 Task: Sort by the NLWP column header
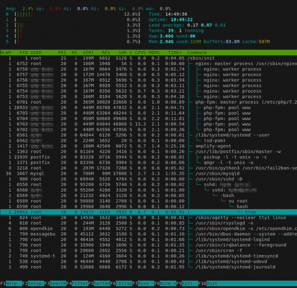point(6,52)
